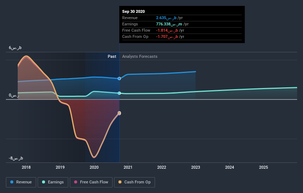Click the Past section label
303x193 pixels.
pyautogui.click(x=112, y=56)
